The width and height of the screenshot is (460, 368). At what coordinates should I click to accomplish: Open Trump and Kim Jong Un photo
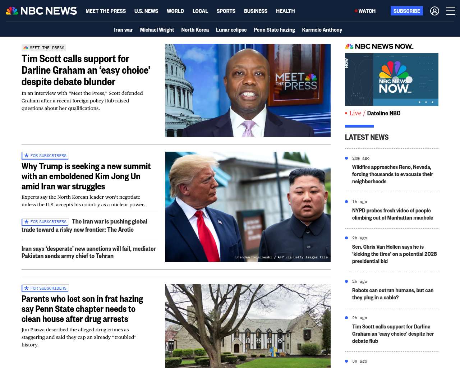point(248,207)
